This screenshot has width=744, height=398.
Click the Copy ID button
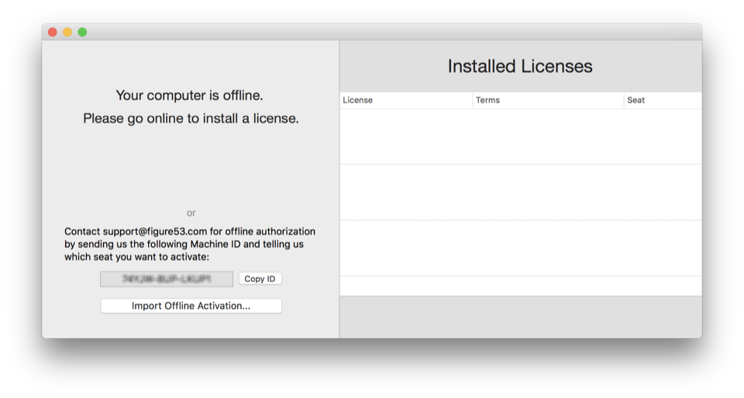tap(260, 279)
